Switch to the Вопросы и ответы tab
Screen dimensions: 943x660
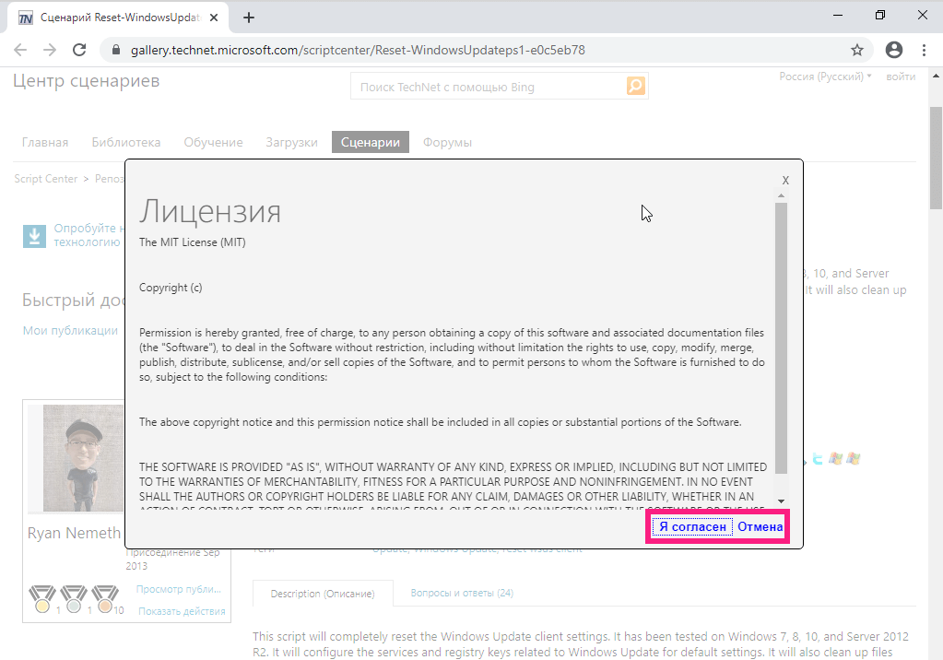[x=462, y=594]
